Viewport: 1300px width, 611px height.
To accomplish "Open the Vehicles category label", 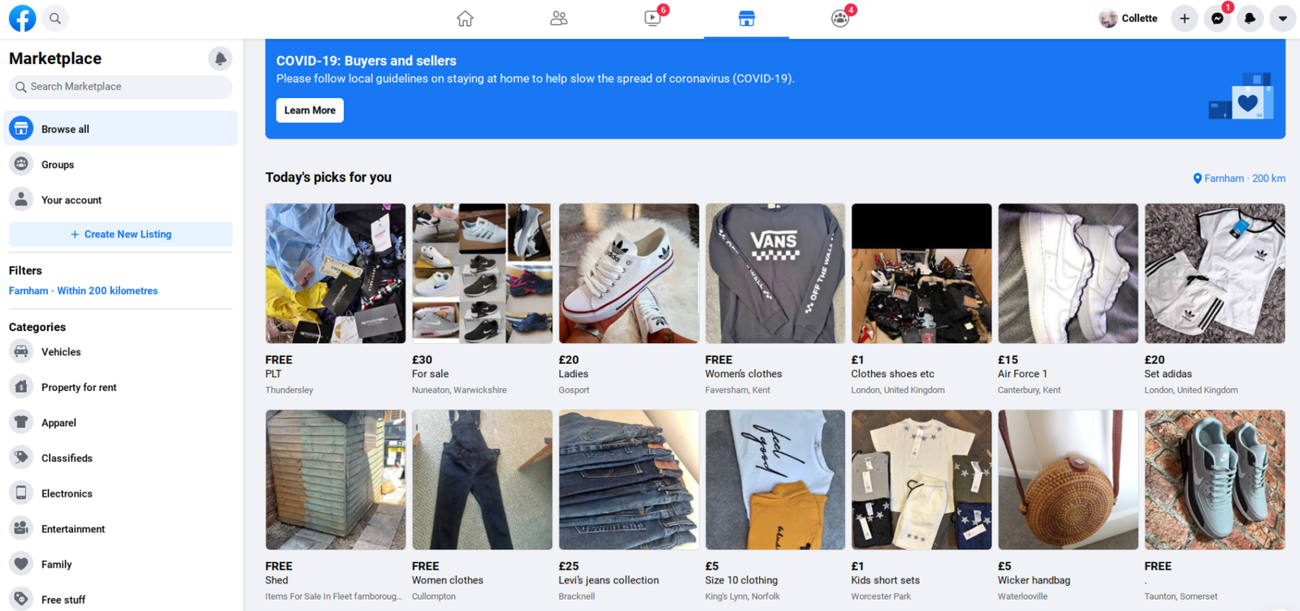I will [x=61, y=352].
